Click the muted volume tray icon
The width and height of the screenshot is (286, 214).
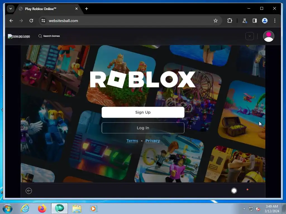258,209
